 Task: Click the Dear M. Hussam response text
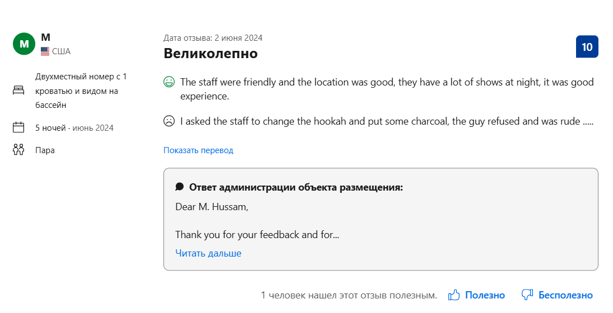coord(212,207)
